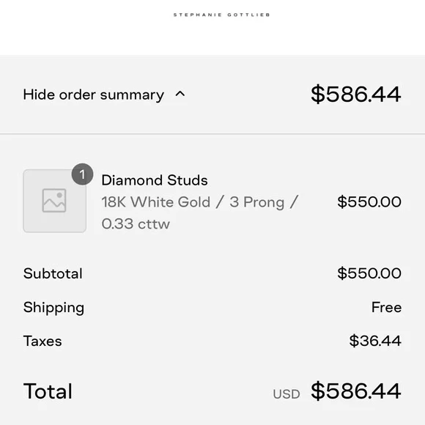Collapse the order summary chevron
425x425 pixels.
[x=180, y=95]
